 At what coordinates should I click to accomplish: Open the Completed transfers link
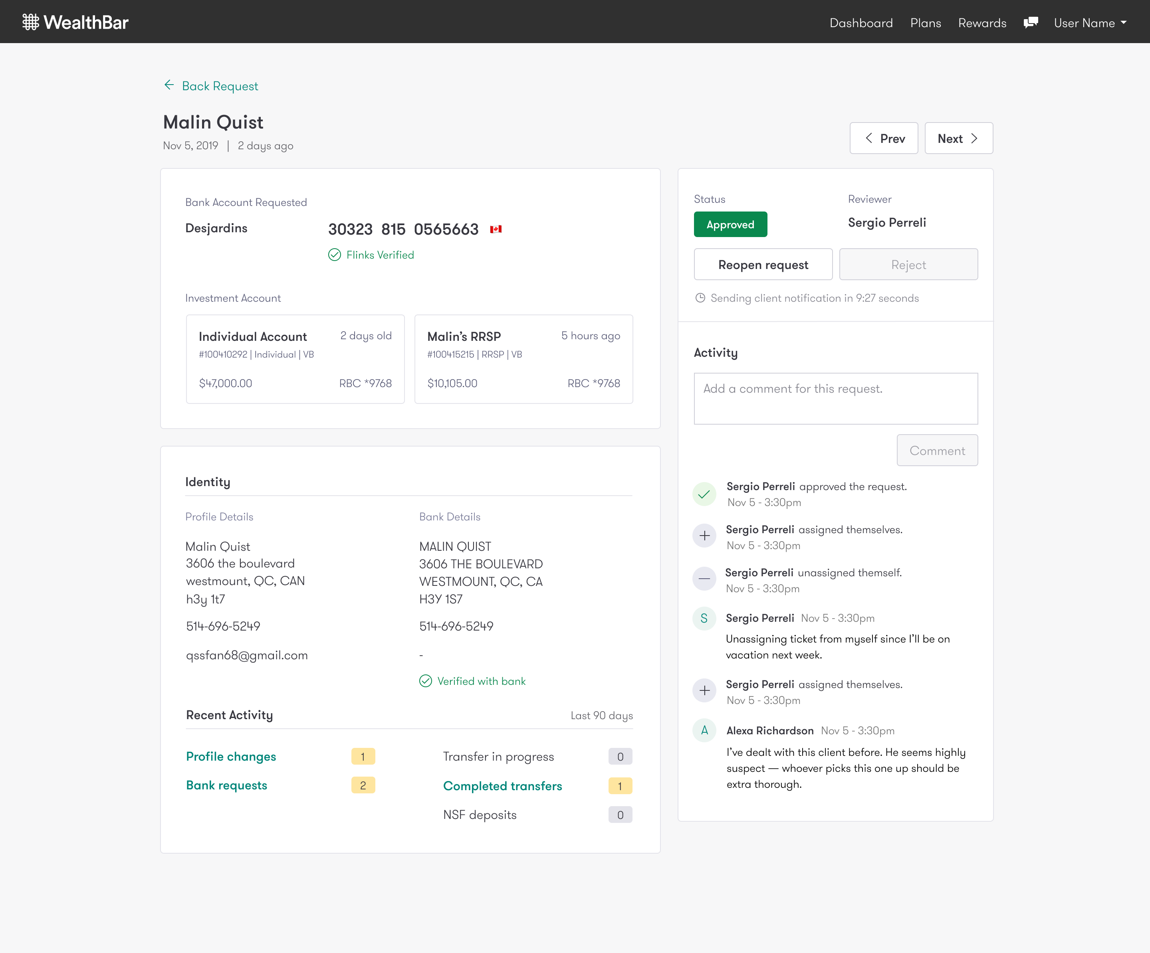[502, 786]
